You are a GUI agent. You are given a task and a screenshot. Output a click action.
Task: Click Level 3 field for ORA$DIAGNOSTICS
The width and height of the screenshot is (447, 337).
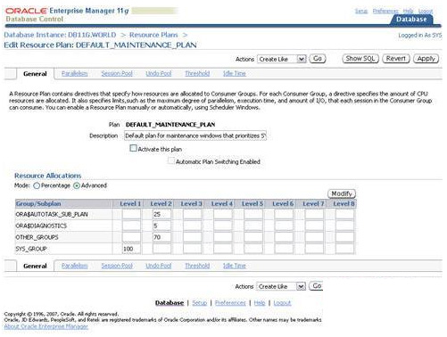point(192,226)
